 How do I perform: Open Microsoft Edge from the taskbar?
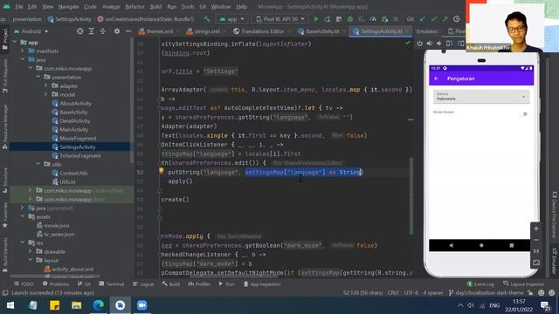tap(99, 305)
